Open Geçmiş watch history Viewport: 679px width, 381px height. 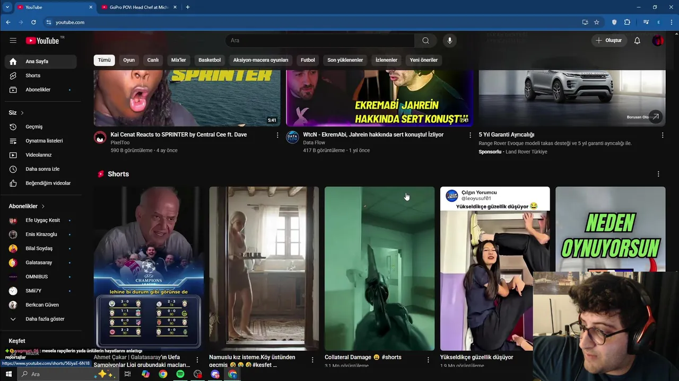tap(40, 127)
